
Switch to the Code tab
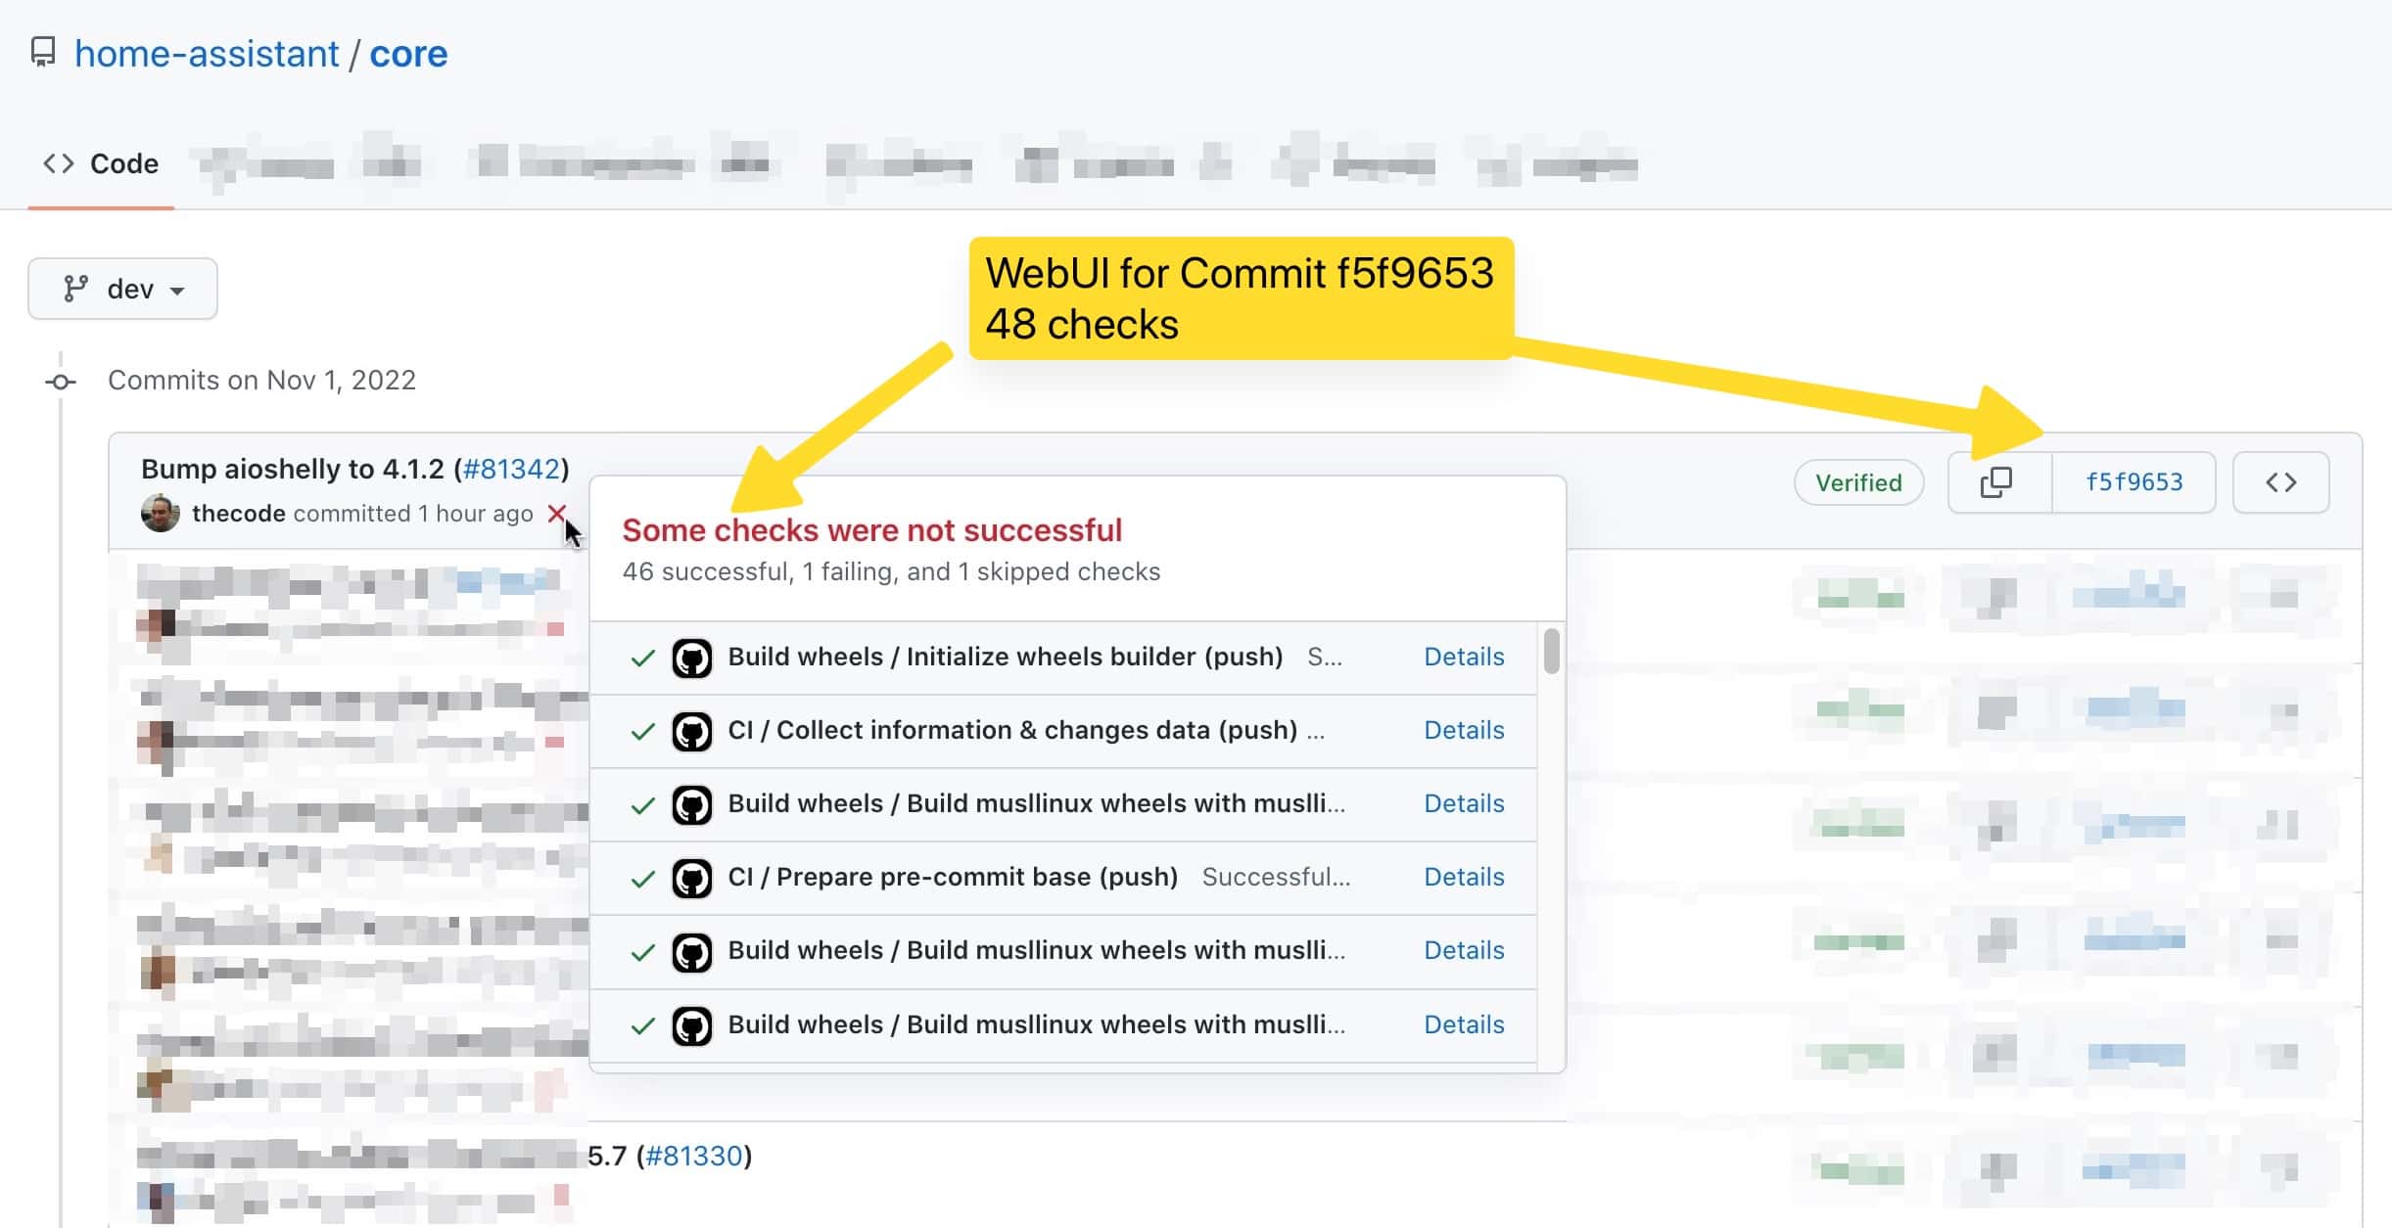pyautogui.click(x=101, y=162)
